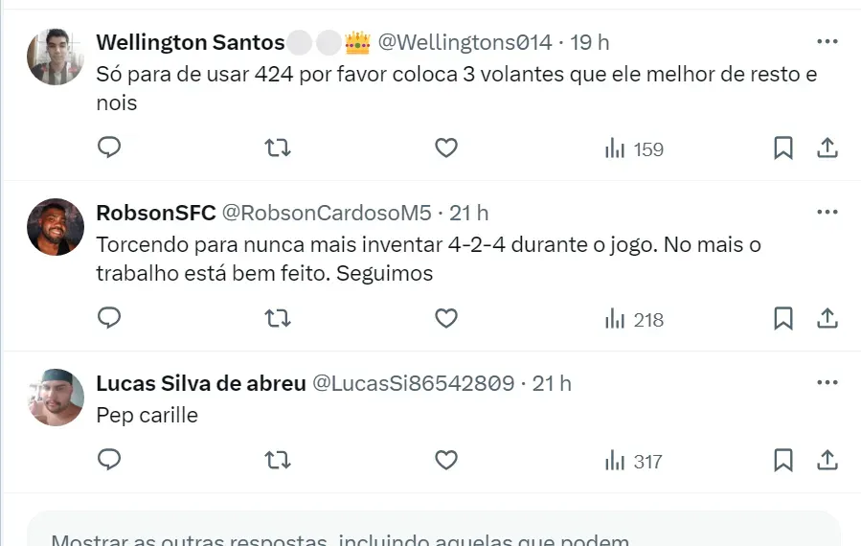Open the RobsonSFC profile name link
Image resolution: width=861 pixels, height=546 pixels.
coord(156,213)
